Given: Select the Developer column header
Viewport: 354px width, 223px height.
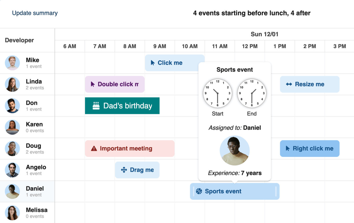Looking at the screenshot, I should point(19,40).
